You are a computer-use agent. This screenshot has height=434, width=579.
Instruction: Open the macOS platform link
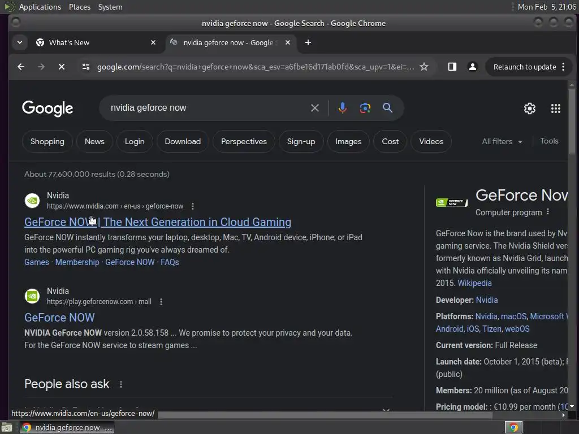[513, 316]
